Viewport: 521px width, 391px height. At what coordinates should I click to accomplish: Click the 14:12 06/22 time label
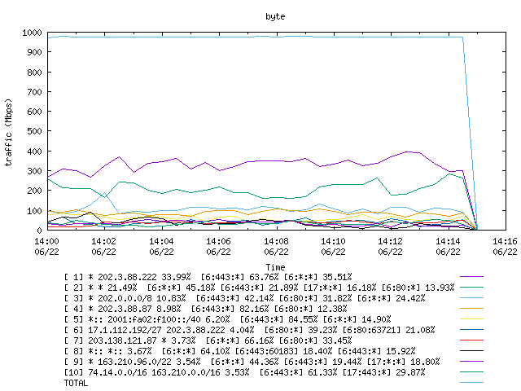pyautogui.click(x=391, y=246)
